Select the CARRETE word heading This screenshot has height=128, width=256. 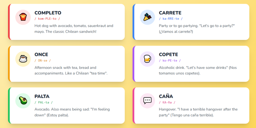[x=170, y=13]
